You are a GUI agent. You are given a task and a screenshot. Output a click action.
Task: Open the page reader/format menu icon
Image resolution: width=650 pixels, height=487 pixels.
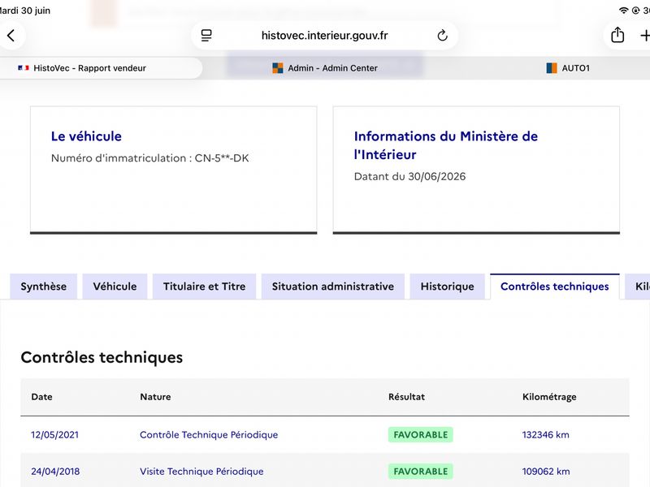click(x=206, y=36)
